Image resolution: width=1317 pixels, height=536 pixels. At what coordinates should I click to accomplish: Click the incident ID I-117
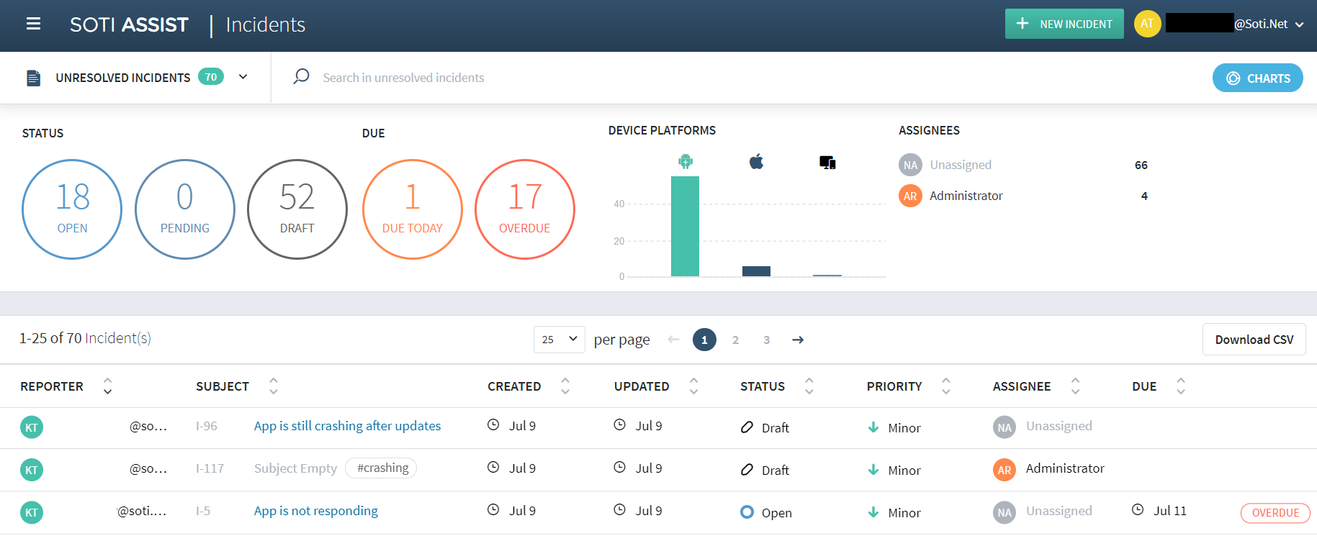[x=210, y=468]
